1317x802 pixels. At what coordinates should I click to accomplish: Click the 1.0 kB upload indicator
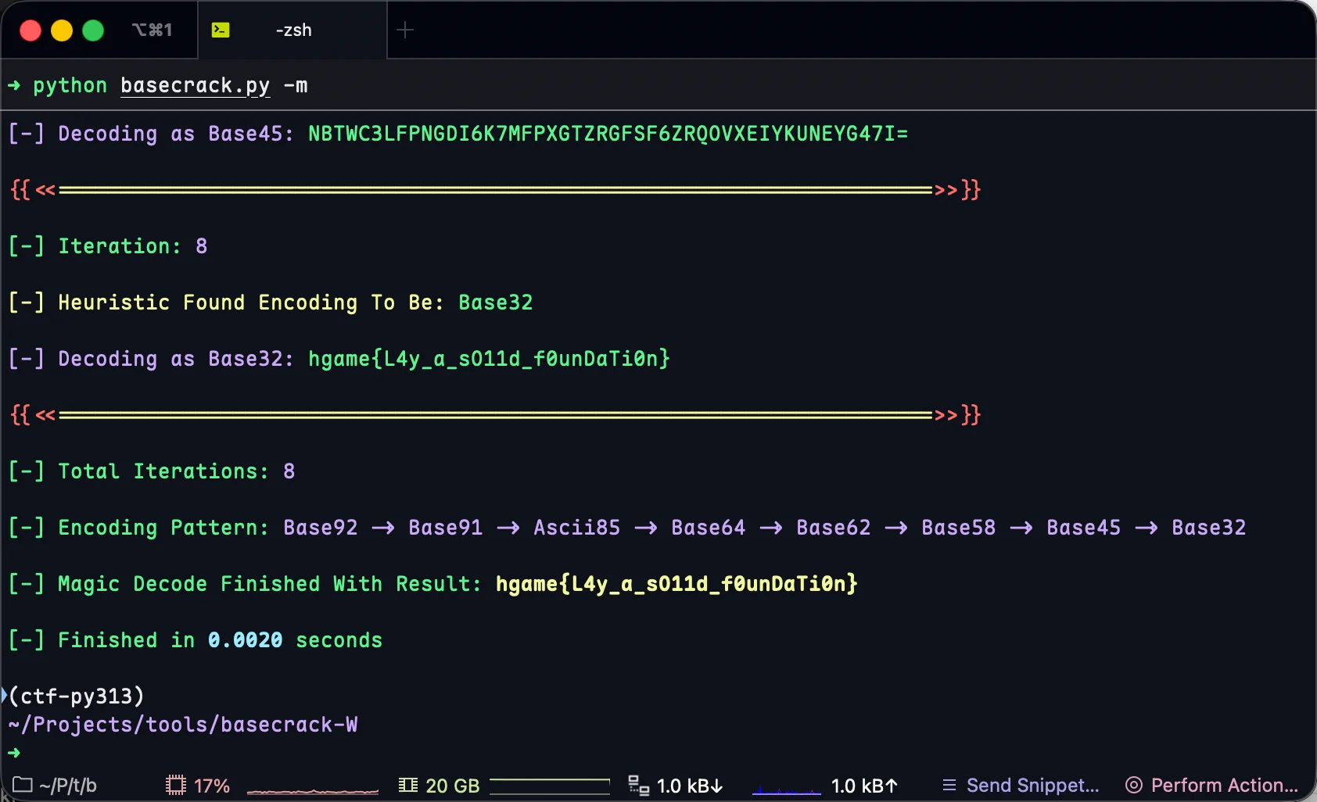coord(864,785)
